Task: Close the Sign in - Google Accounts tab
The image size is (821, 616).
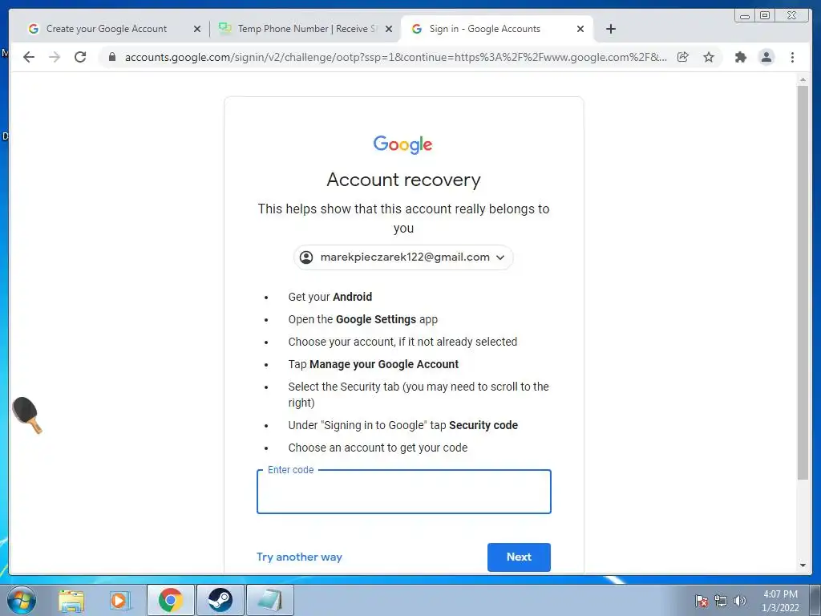Action: coord(580,29)
